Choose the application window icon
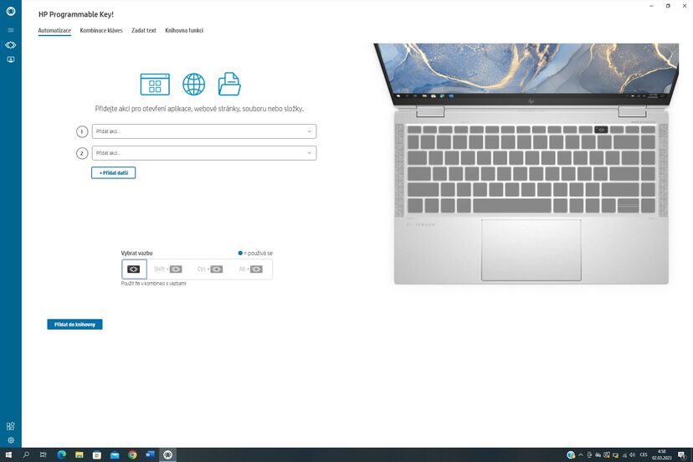Screen dimensions: 693x462 [x=155, y=84]
